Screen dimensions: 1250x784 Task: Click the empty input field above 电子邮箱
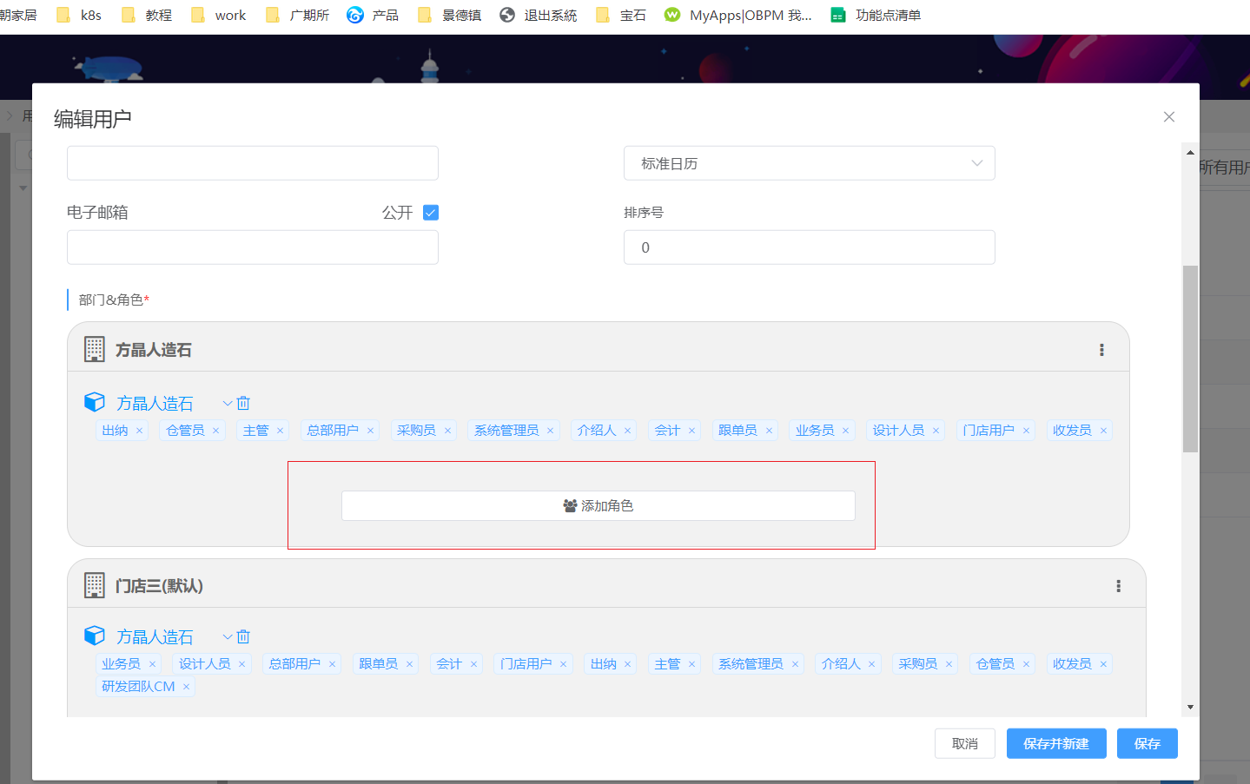pyautogui.click(x=253, y=163)
